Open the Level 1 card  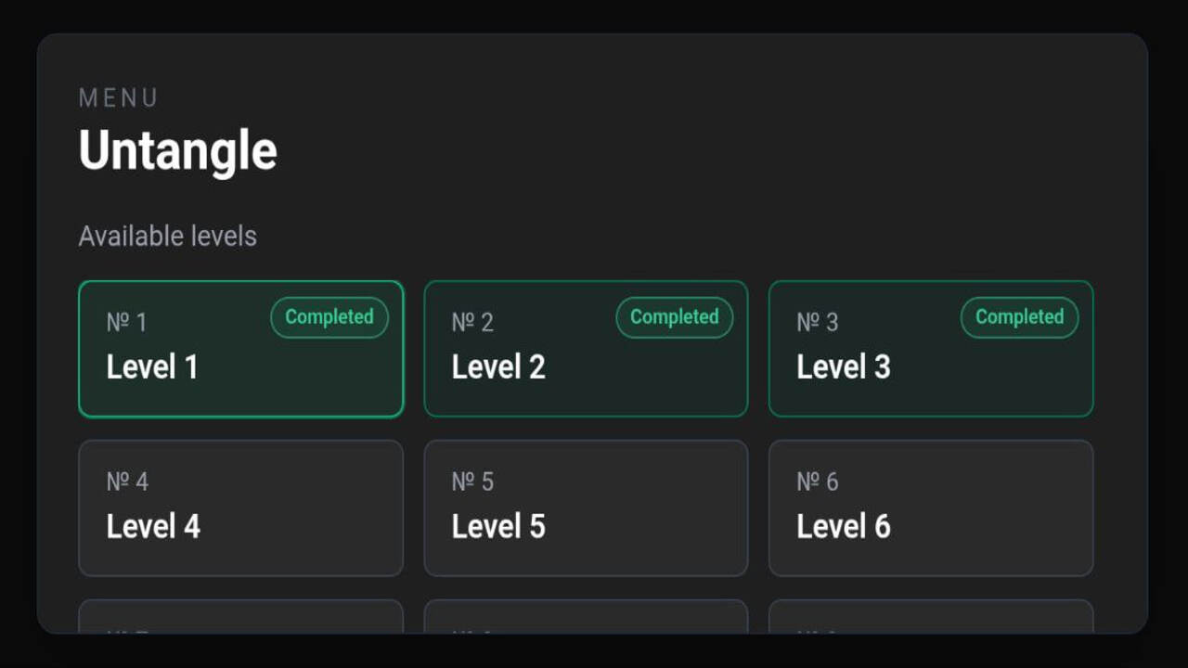coord(241,348)
